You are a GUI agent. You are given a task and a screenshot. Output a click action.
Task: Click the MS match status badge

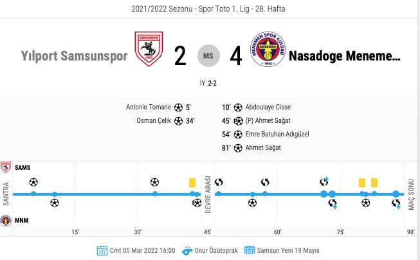[208, 56]
